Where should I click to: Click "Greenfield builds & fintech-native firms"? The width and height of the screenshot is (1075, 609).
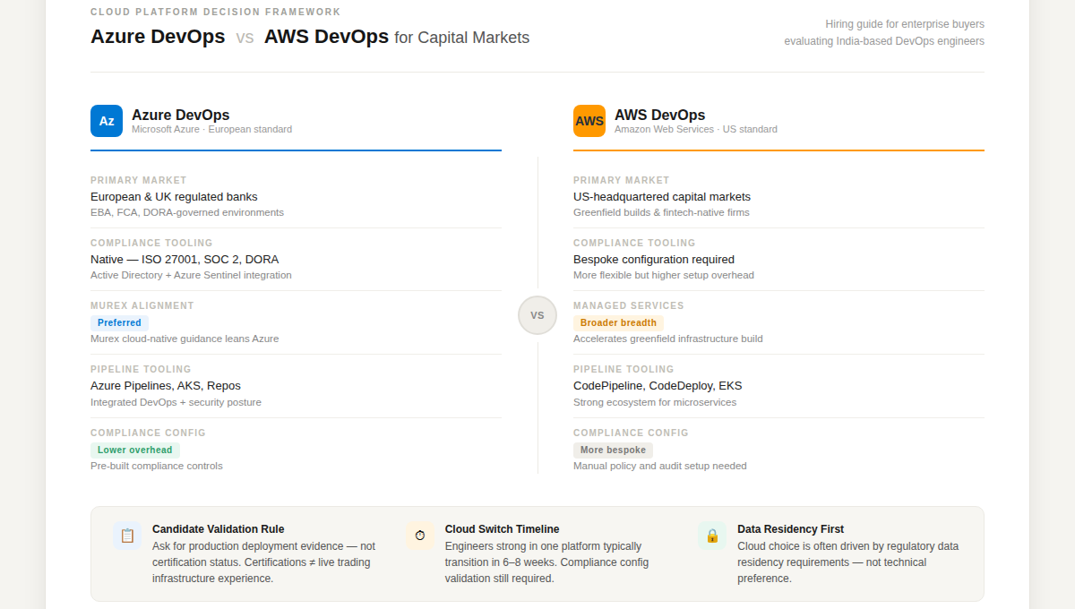(661, 212)
